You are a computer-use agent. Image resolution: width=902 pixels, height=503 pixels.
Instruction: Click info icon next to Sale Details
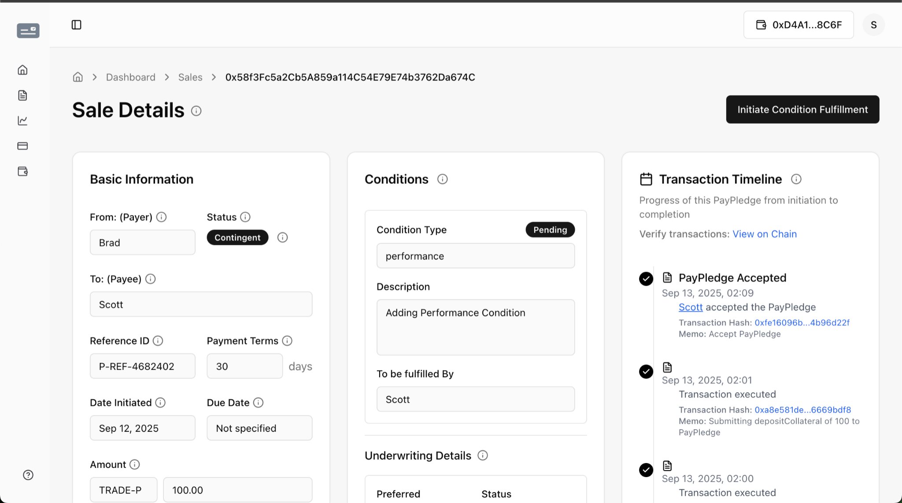(196, 111)
